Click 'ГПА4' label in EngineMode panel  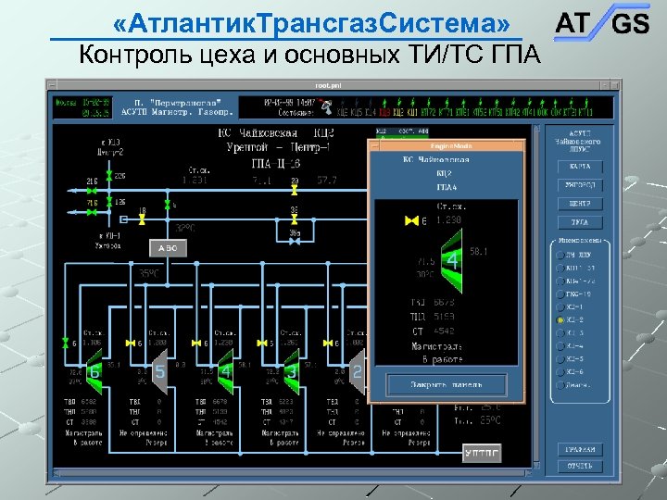coord(447,187)
